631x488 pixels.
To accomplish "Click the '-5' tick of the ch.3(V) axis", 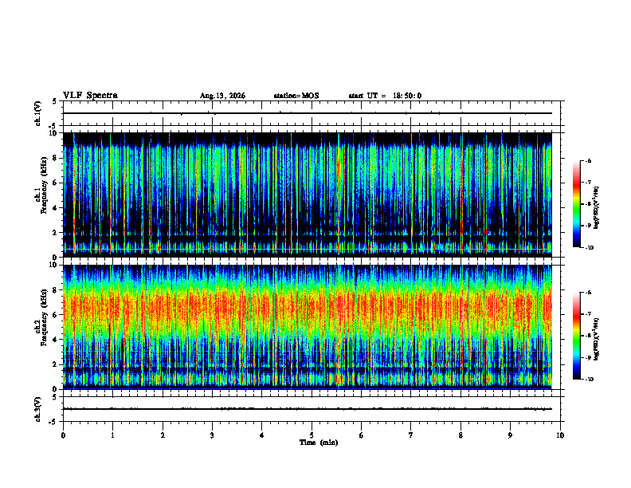I will coord(53,422).
